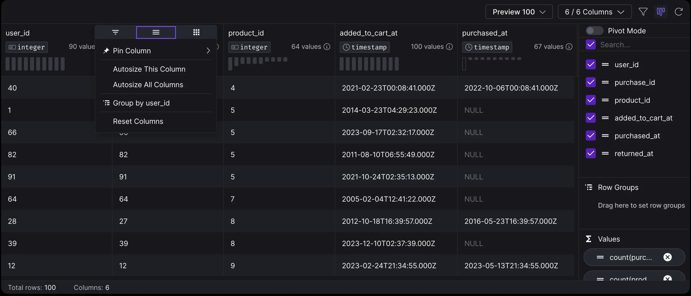The image size is (691, 296).
Task: Click the group icon beside Group by user_id
Action: coord(106,103)
